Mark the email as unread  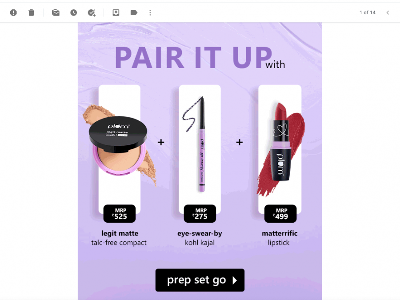click(56, 12)
